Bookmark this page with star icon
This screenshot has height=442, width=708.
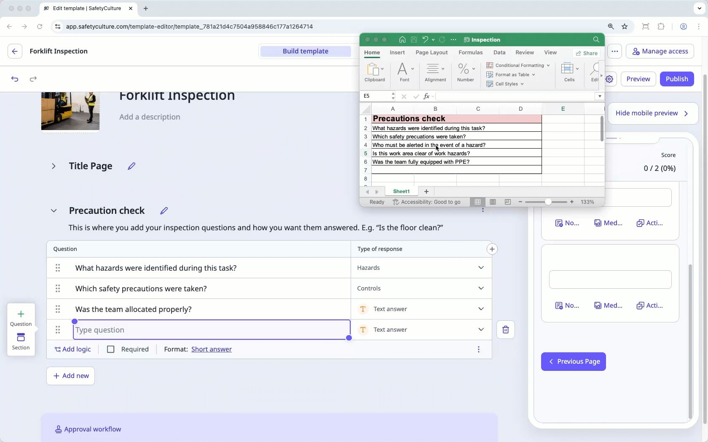(x=625, y=27)
